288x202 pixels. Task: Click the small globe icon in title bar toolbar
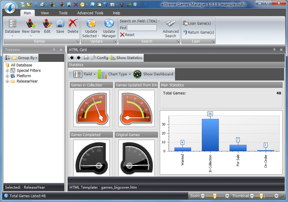coord(92,4)
